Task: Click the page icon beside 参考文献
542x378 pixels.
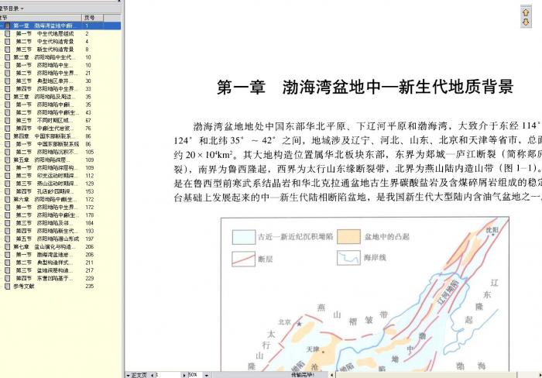Action: point(8,286)
